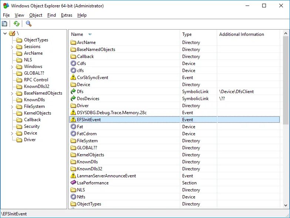Open the View menu

(x=19, y=15)
